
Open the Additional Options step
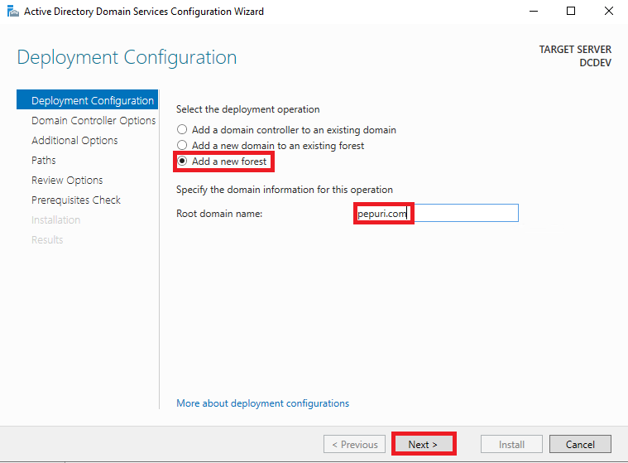point(74,140)
